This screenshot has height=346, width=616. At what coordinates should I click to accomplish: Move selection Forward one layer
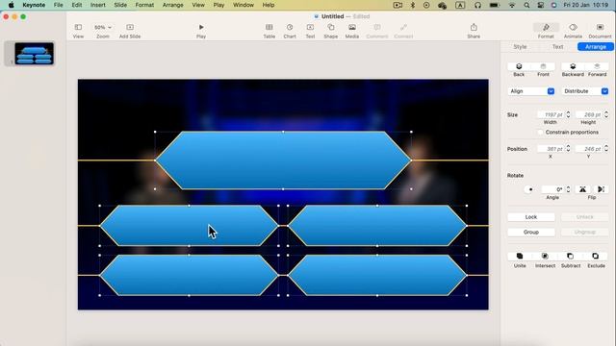click(597, 66)
